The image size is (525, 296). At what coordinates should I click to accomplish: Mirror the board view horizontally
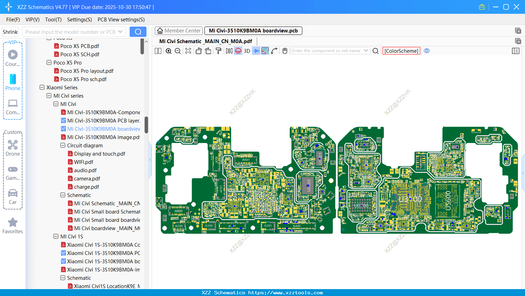tap(229, 51)
